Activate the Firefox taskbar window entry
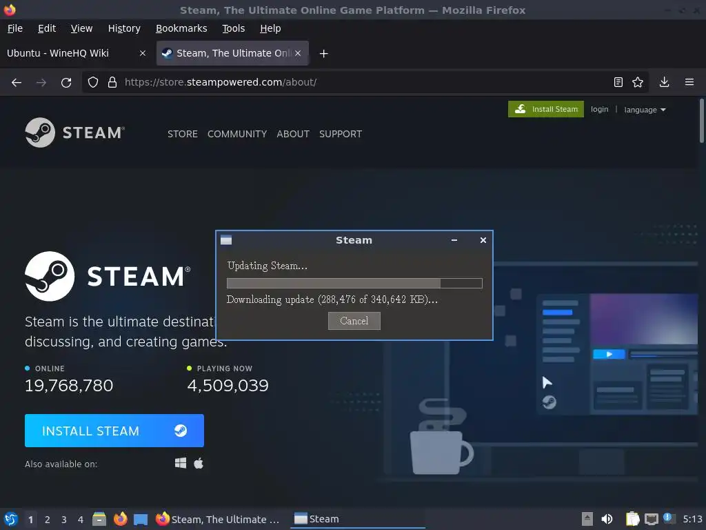The height and width of the screenshot is (530, 706). [x=219, y=519]
